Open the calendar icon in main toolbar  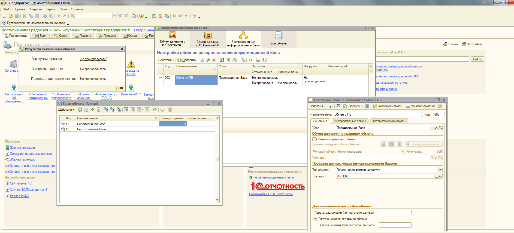[x=161, y=16]
